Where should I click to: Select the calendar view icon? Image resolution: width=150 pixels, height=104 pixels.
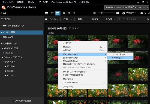pyautogui.click(x=58, y=13)
